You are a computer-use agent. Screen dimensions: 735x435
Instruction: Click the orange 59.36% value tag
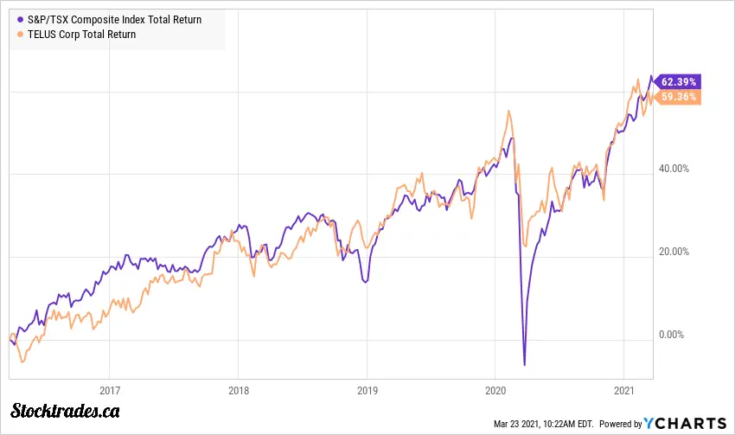pyautogui.click(x=679, y=97)
